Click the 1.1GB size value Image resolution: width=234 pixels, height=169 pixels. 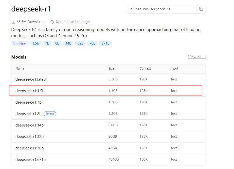(x=113, y=91)
